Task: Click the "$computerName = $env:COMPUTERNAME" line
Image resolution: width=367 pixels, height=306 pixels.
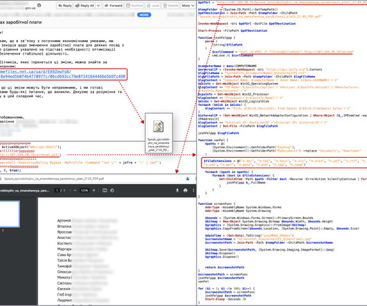Action: point(227,66)
